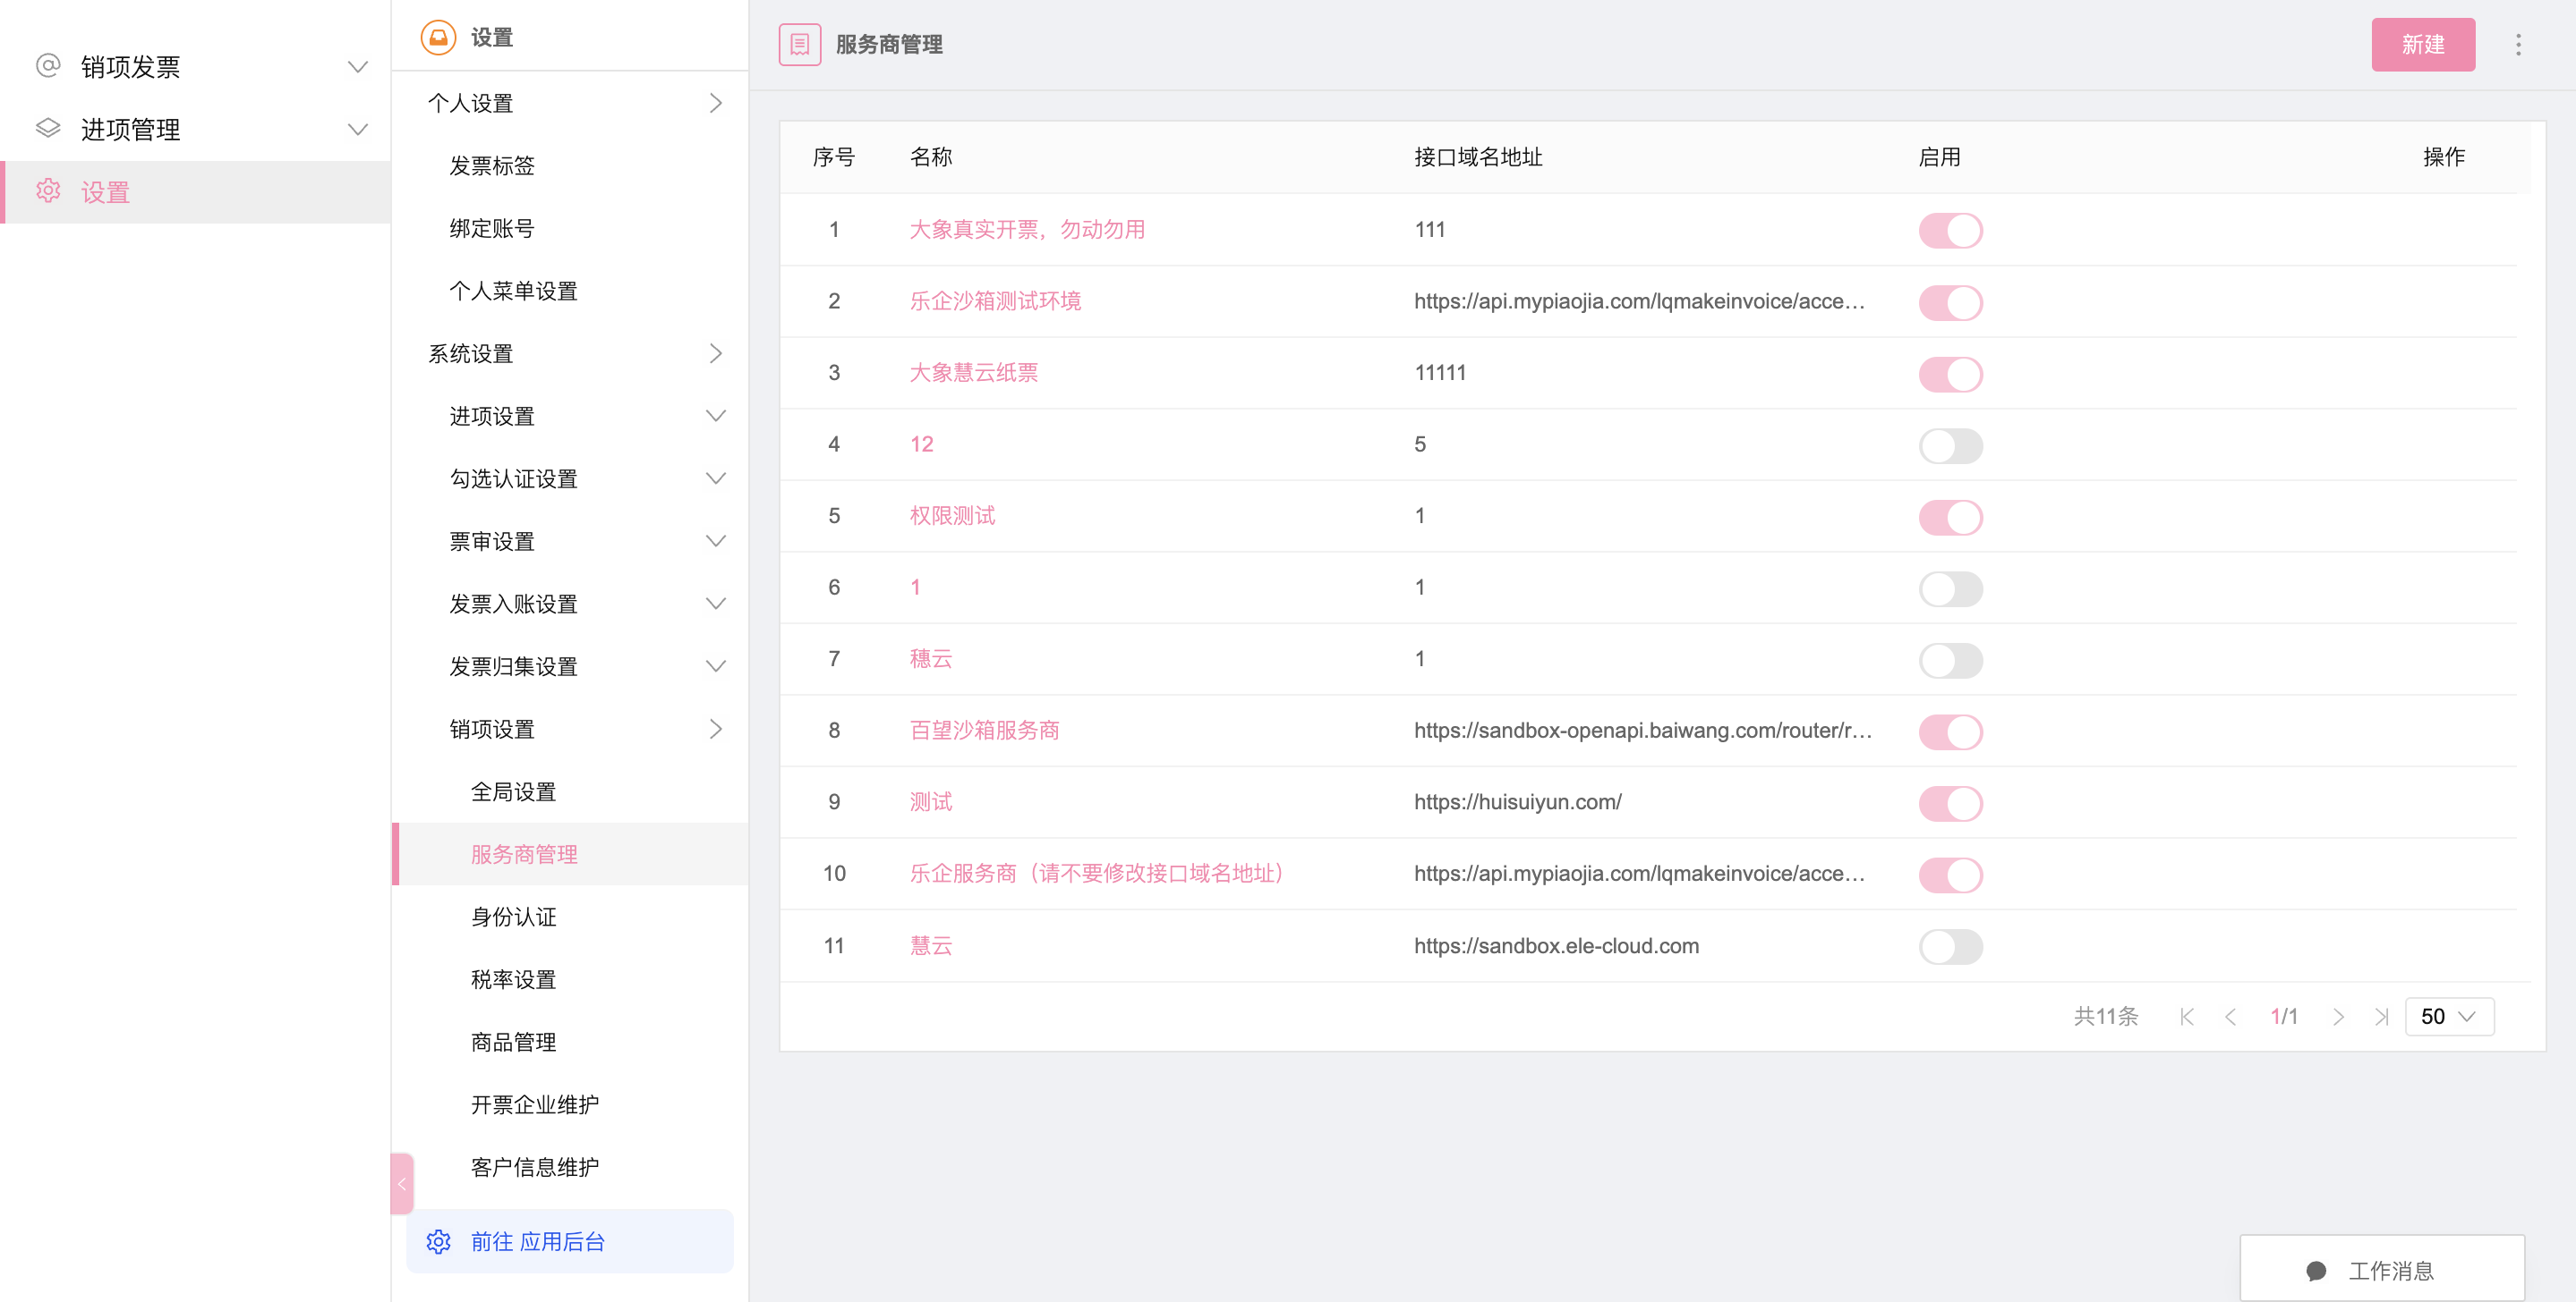The image size is (2576, 1302).
Task: Open the 权限测试 provider link
Action: pyautogui.click(x=952, y=516)
